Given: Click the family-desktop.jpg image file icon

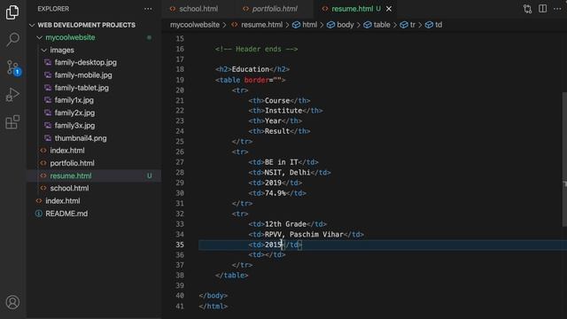Looking at the screenshot, I should coord(48,63).
